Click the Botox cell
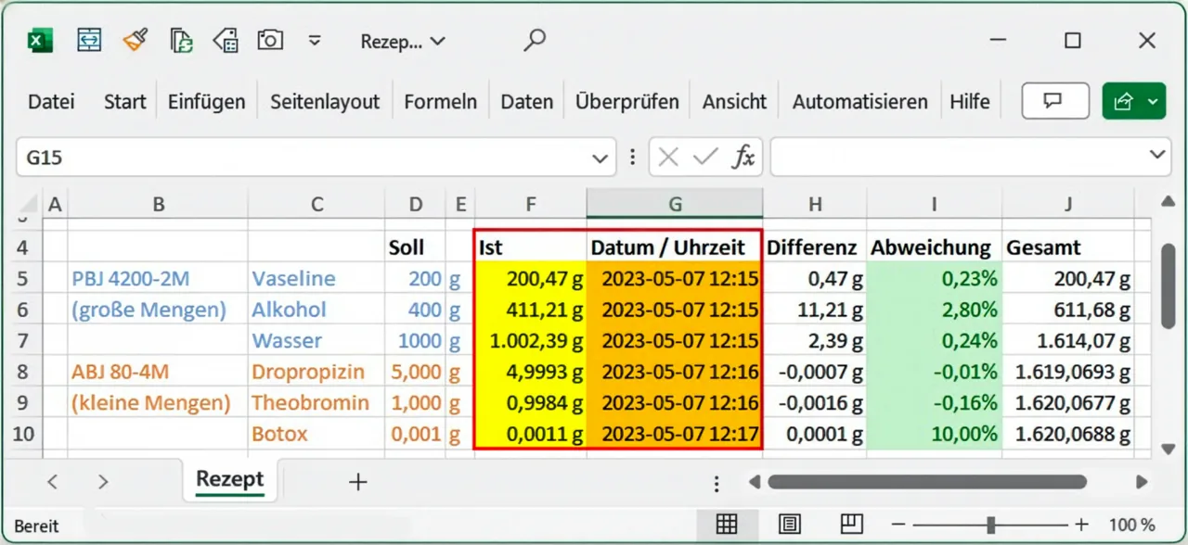This screenshot has width=1188, height=545. coord(316,435)
